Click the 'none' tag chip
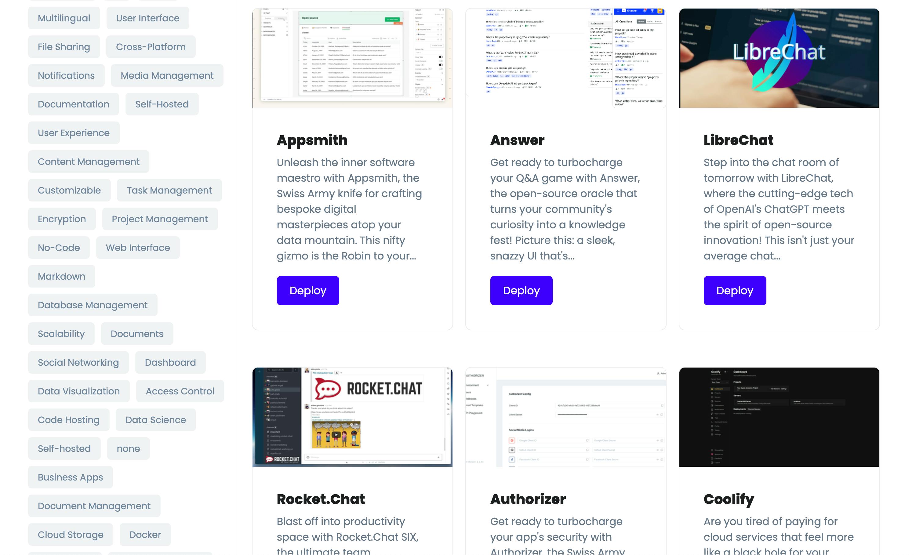 click(x=128, y=449)
